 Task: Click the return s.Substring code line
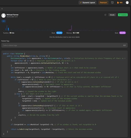(x=52, y=129)
